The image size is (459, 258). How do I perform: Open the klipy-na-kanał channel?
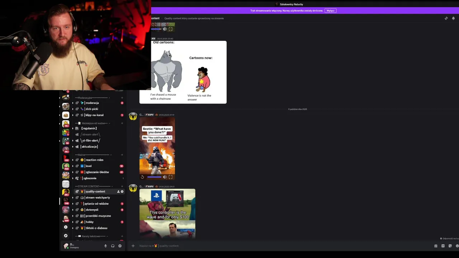coord(99,115)
